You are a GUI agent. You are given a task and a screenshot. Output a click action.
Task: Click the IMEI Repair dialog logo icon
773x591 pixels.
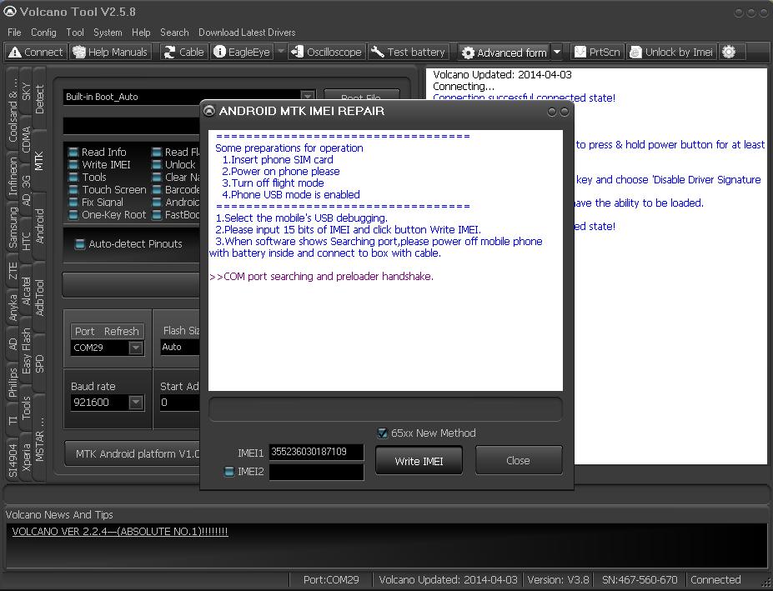tap(209, 111)
